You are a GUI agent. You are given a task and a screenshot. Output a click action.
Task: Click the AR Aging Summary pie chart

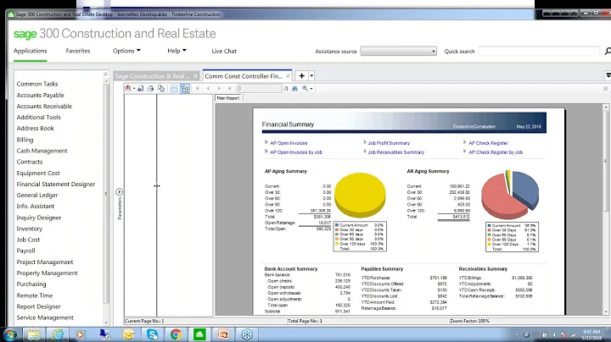click(510, 195)
